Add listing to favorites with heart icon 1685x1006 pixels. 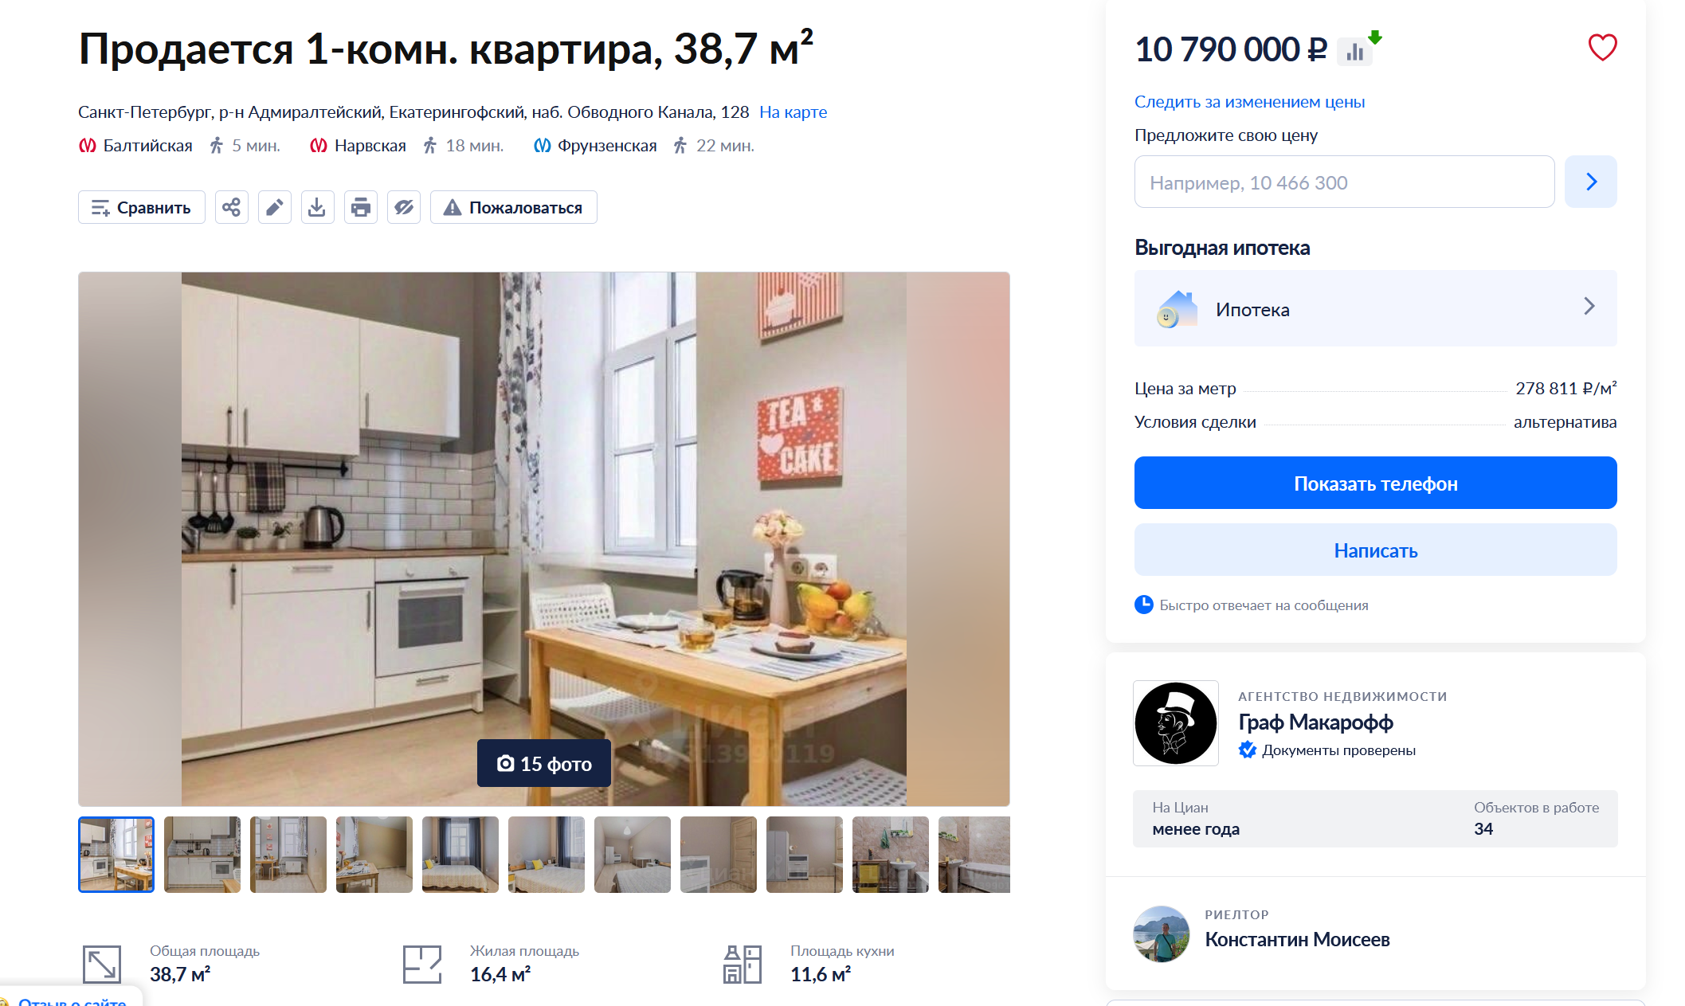pos(1602,48)
